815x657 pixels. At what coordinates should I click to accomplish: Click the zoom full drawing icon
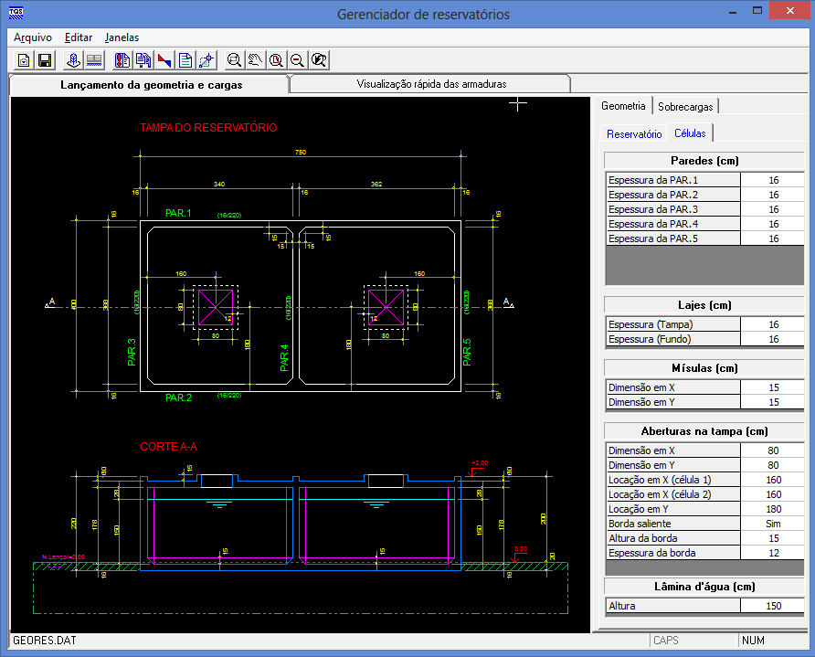tap(277, 60)
